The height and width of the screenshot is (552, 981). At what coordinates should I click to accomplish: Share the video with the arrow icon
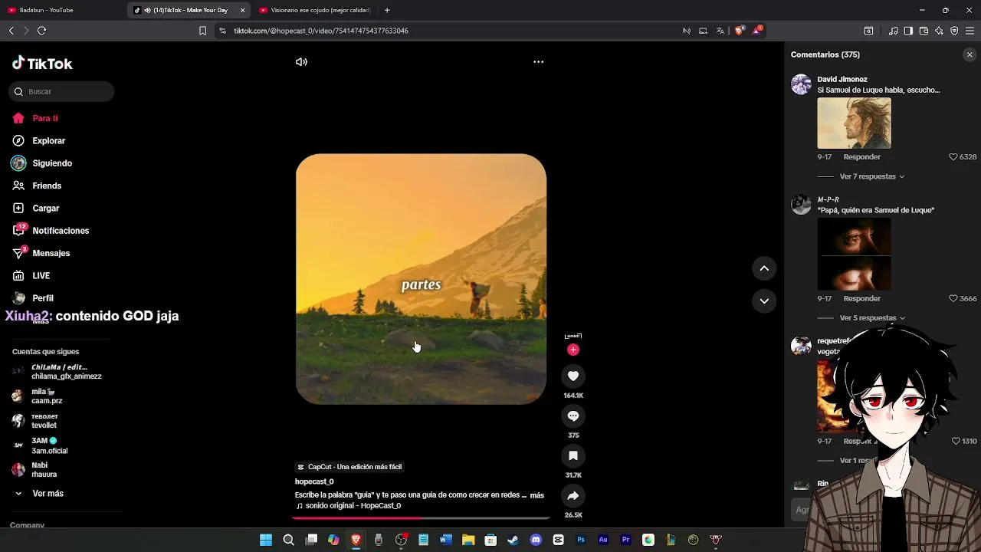click(x=573, y=495)
